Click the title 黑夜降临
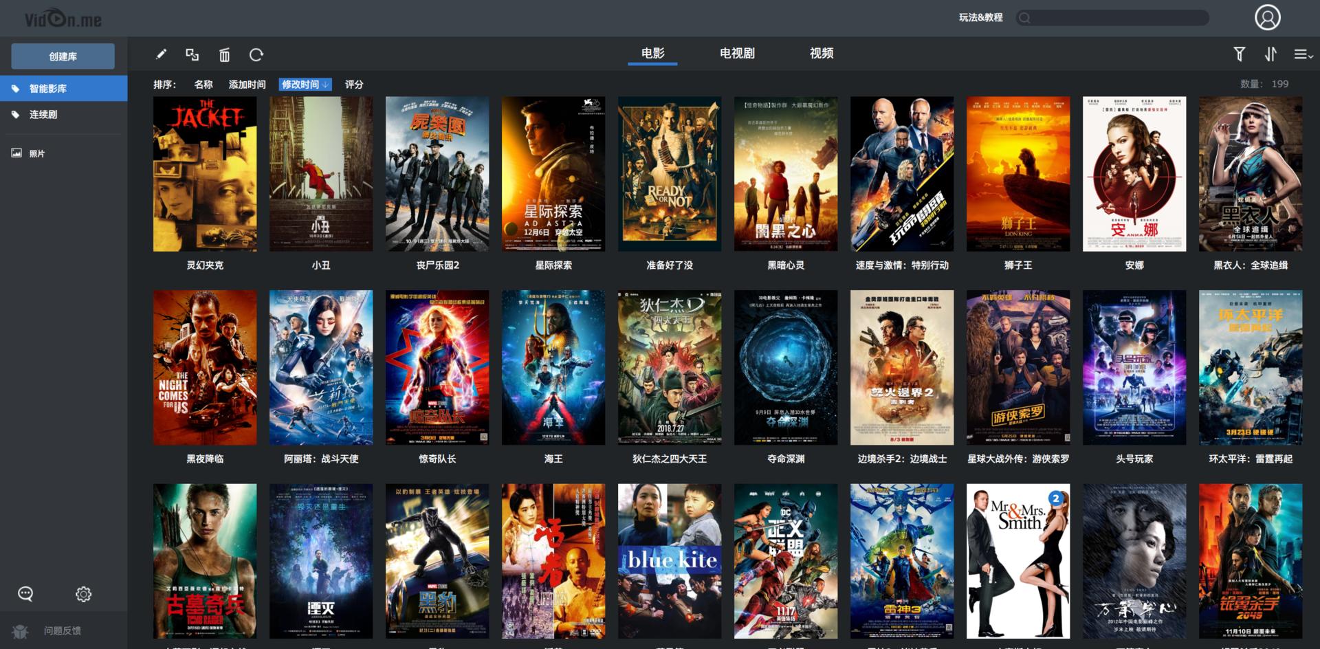 (x=205, y=459)
